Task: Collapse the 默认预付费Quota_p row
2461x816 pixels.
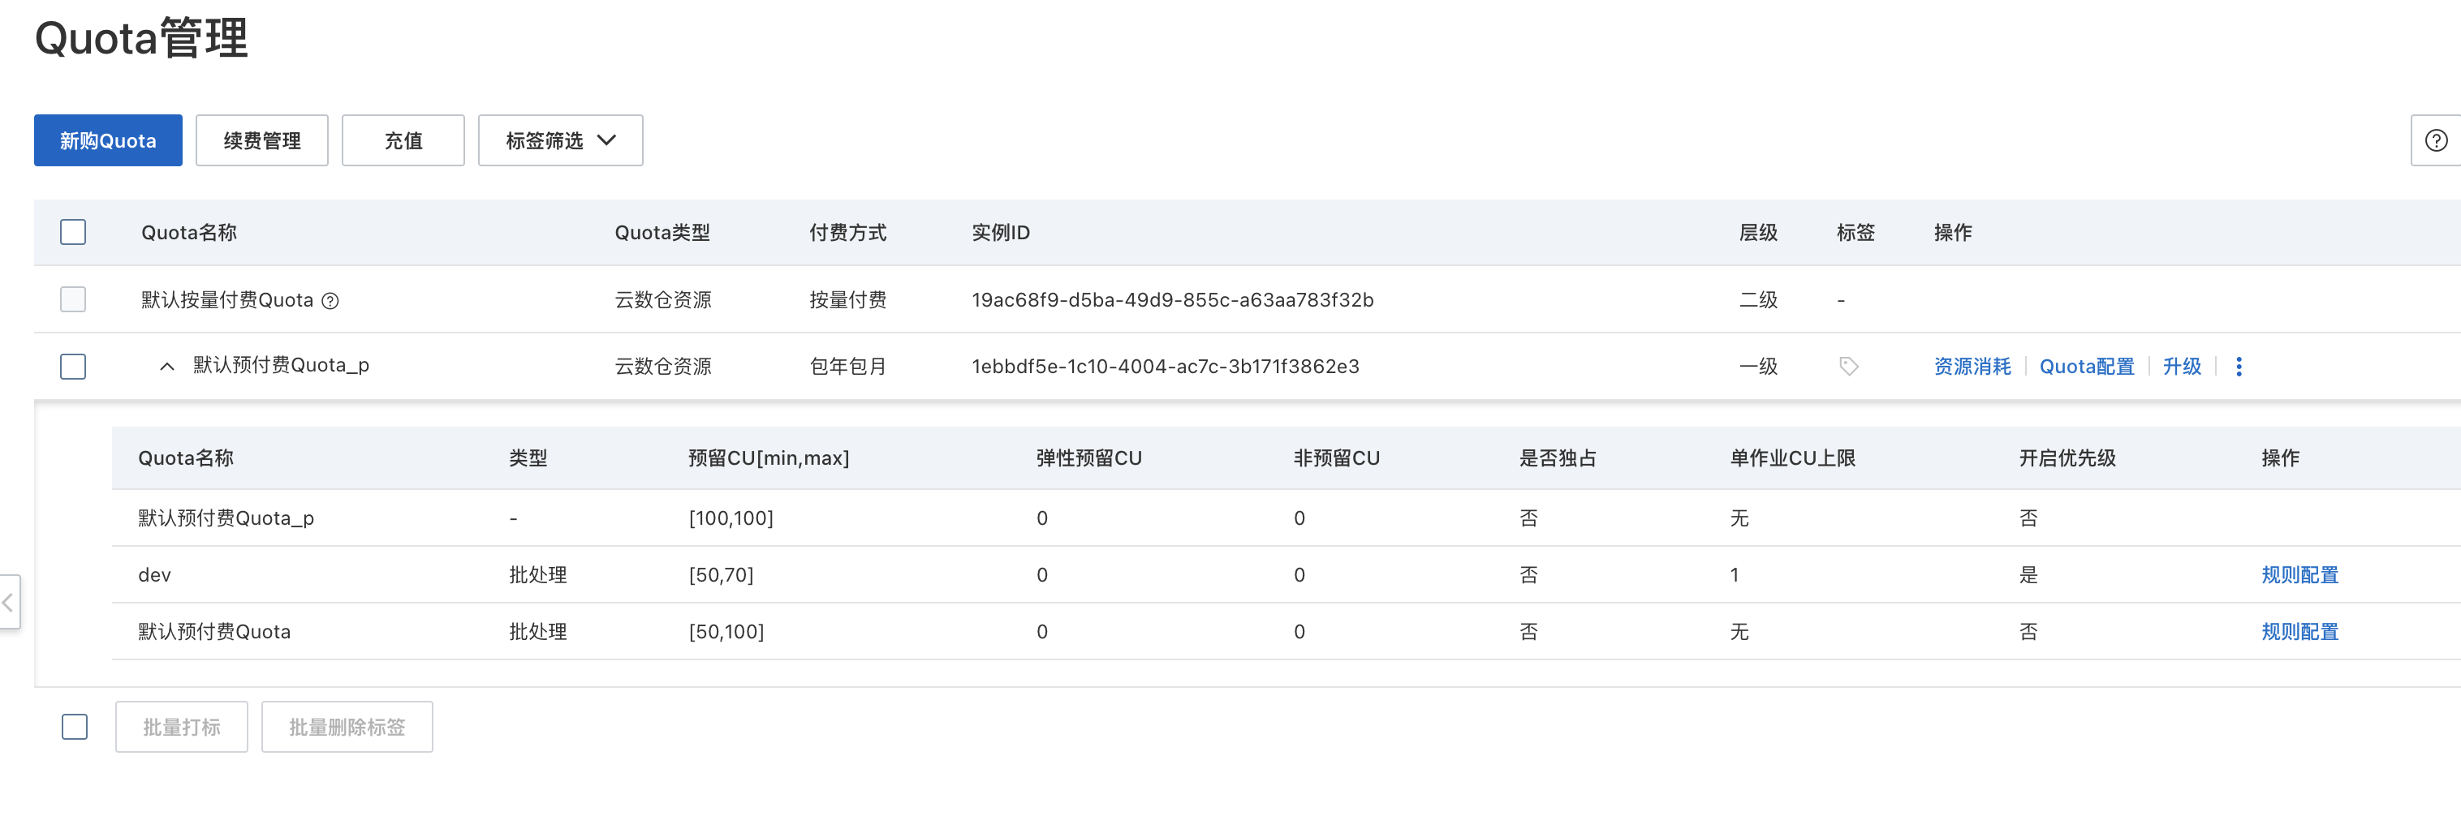Action: pyautogui.click(x=167, y=367)
